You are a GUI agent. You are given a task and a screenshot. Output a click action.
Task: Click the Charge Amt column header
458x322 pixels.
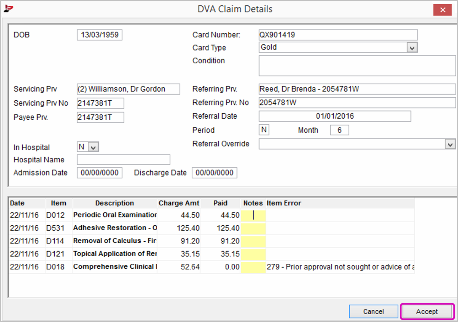point(179,203)
